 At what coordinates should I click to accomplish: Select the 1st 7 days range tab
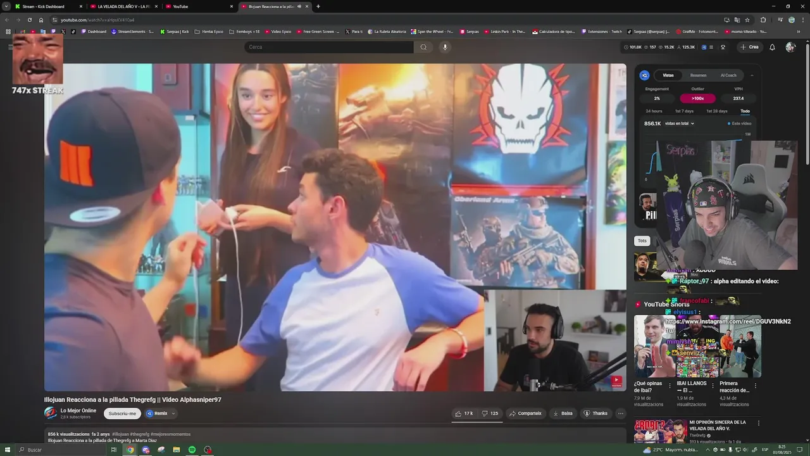684,111
